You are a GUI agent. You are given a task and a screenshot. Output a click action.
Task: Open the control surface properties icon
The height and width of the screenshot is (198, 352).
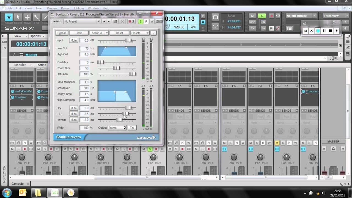290,28
